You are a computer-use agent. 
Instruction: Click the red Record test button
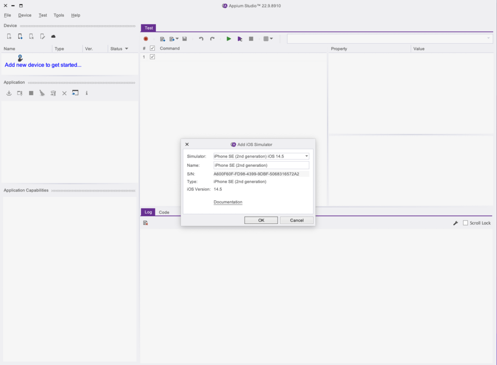pos(146,39)
